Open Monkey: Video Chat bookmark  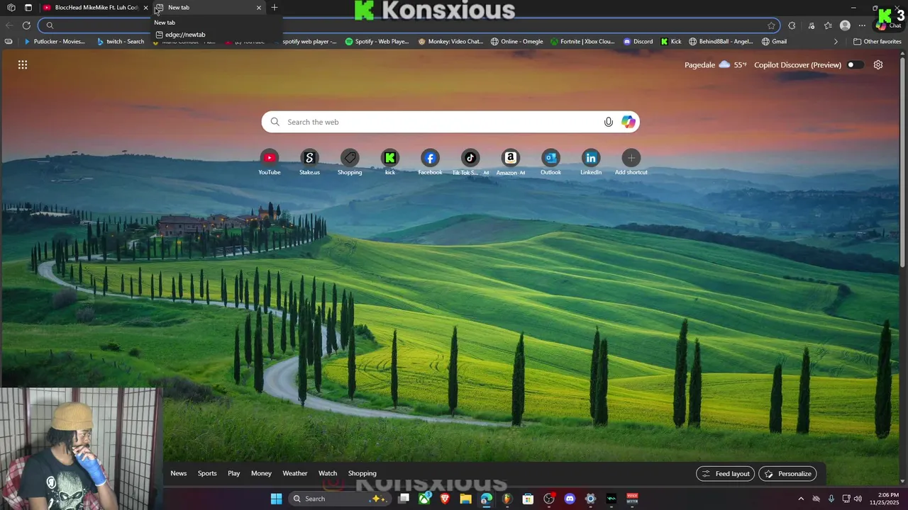pos(450,42)
